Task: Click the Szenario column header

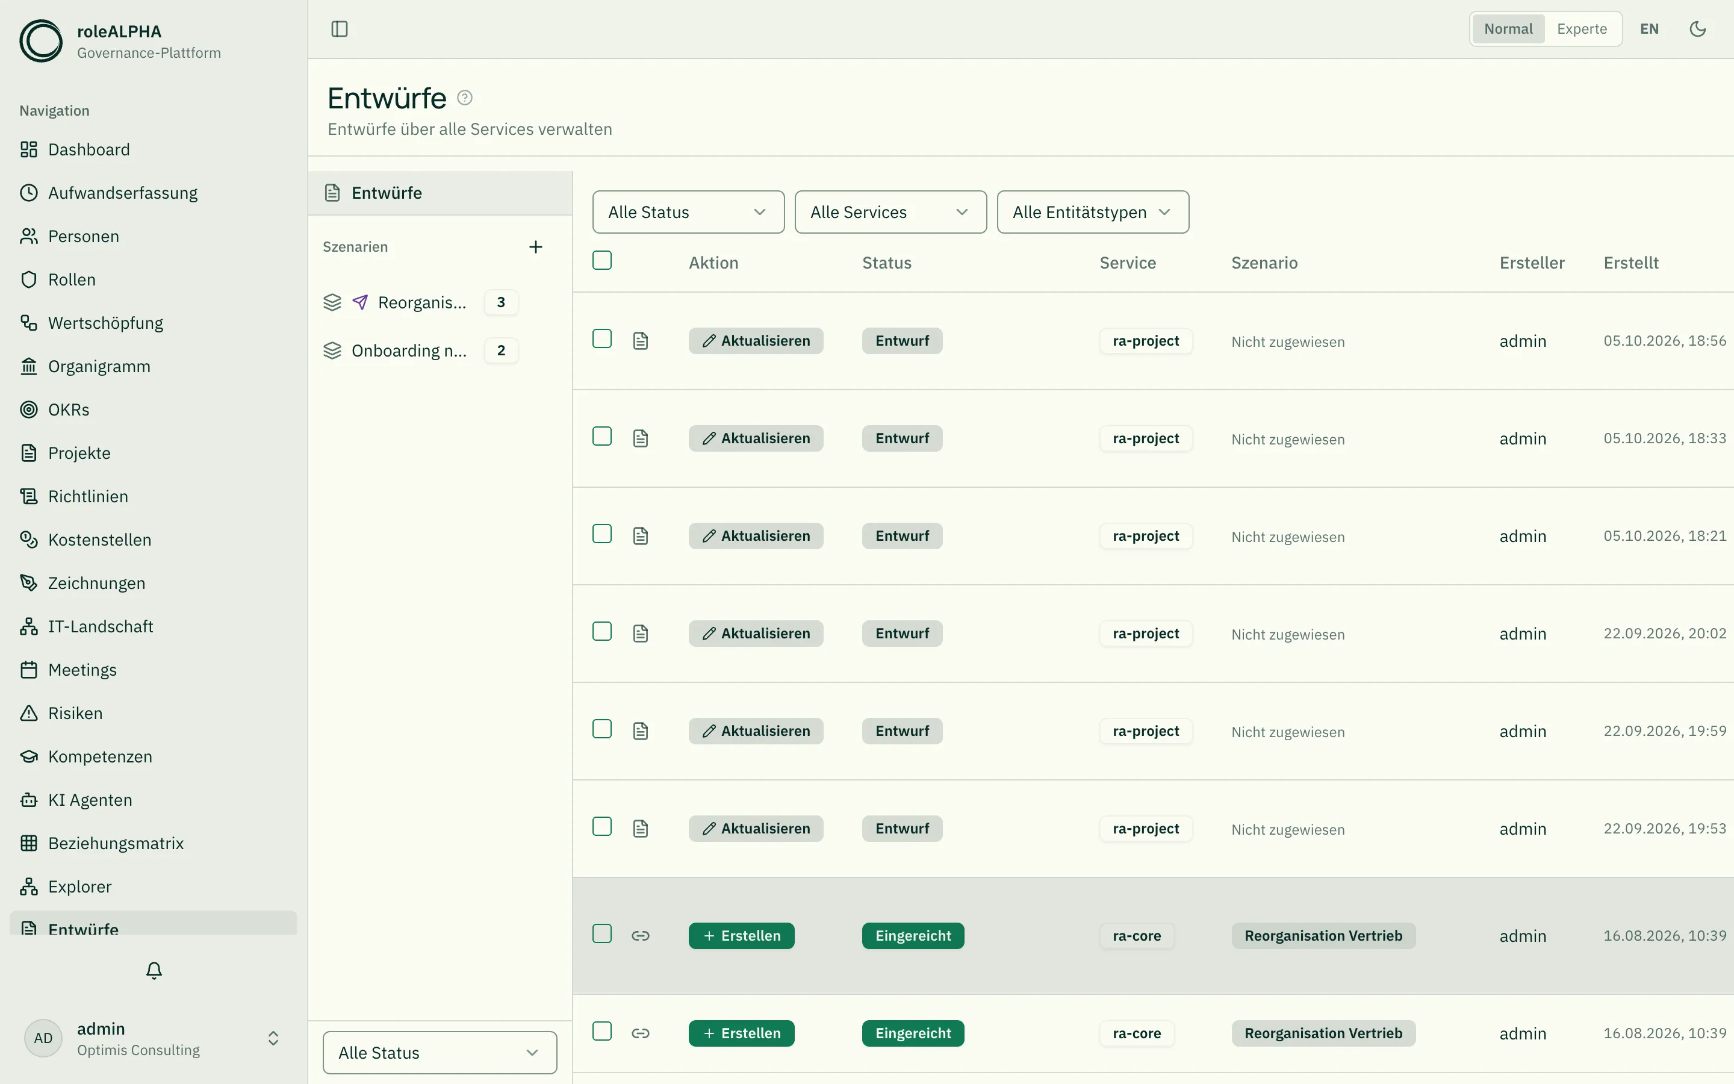Action: [1264, 263]
